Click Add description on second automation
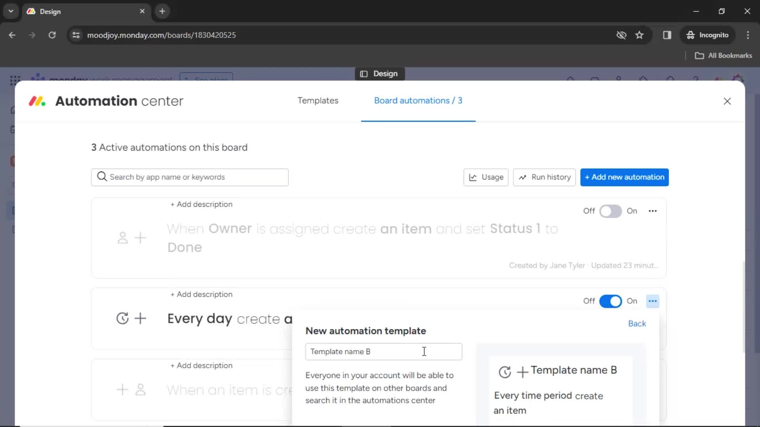 pyautogui.click(x=201, y=294)
